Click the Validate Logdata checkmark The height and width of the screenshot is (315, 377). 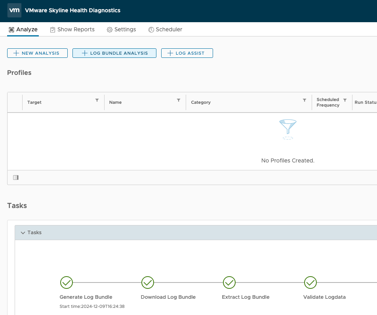(x=310, y=283)
